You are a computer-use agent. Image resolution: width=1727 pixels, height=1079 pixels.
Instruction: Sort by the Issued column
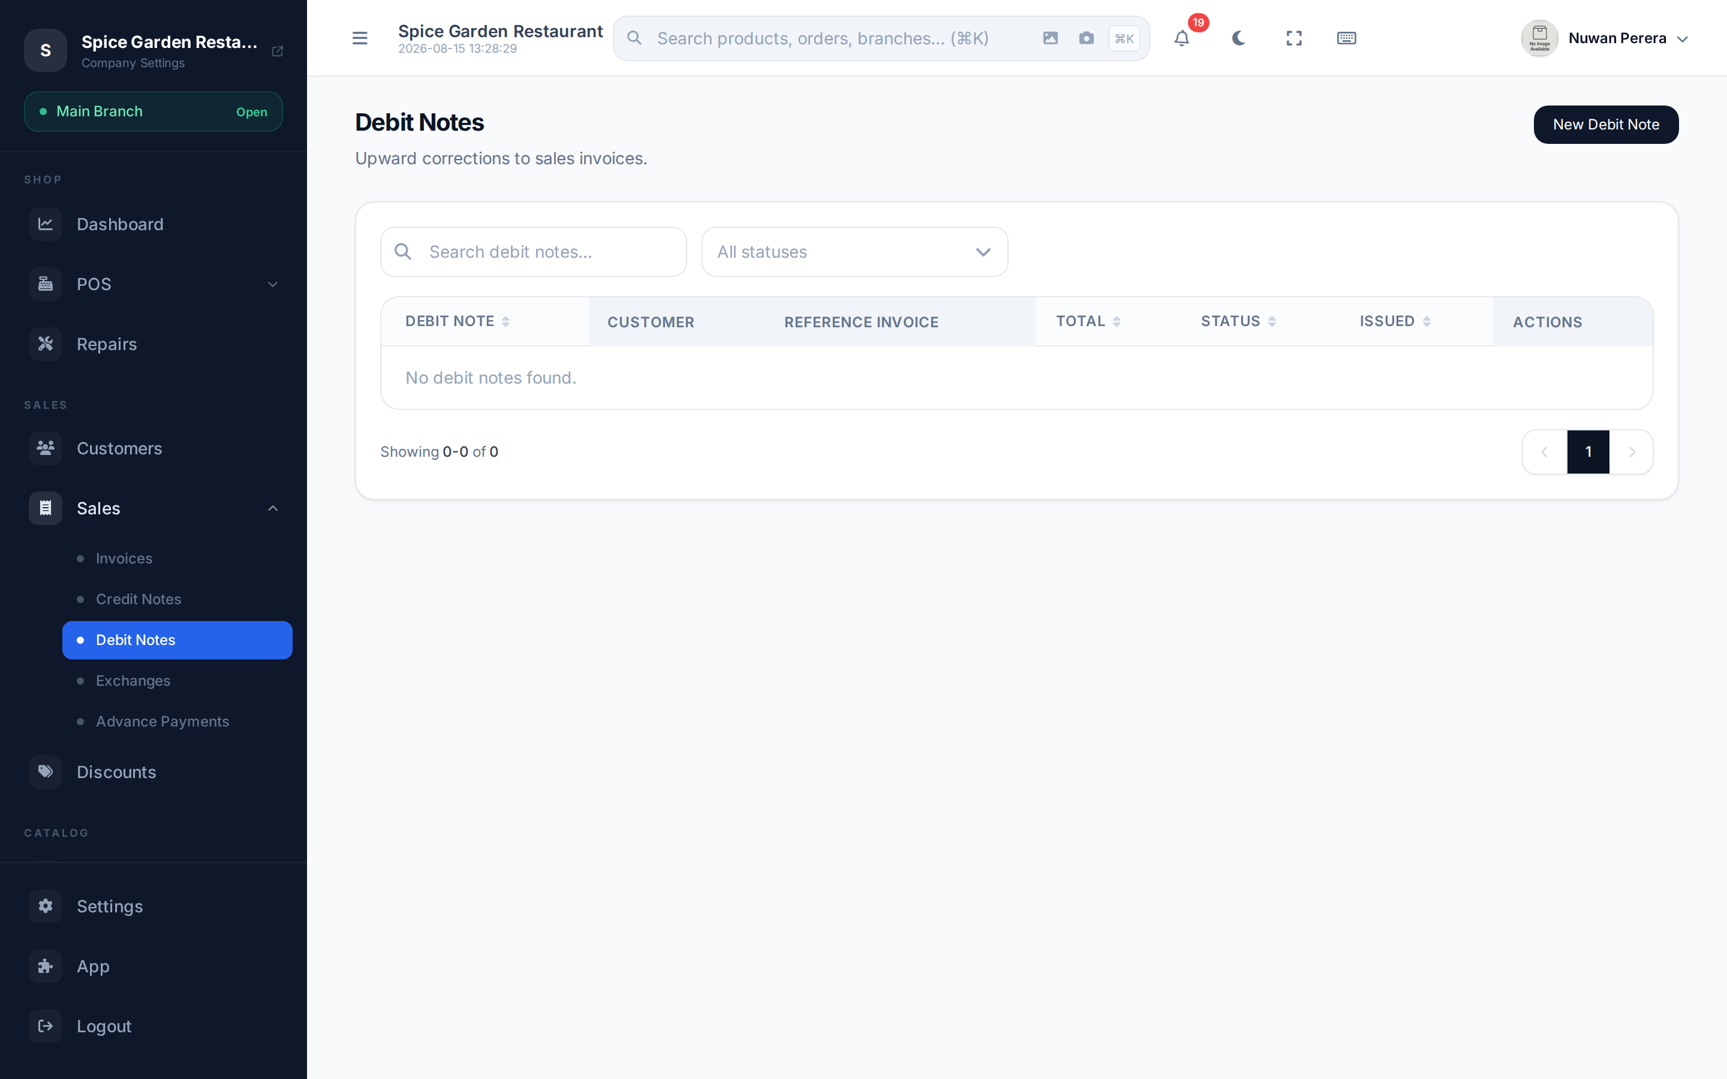click(x=1395, y=321)
